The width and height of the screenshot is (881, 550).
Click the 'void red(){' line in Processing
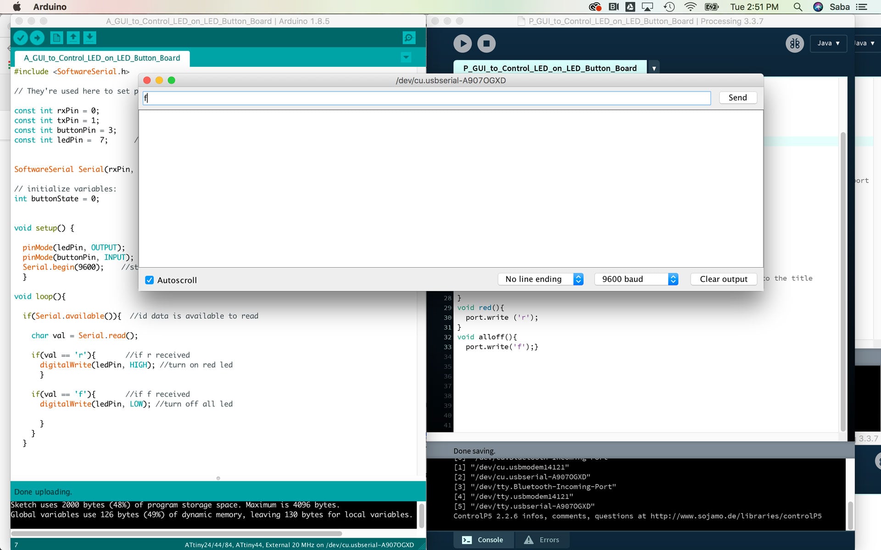coord(480,308)
